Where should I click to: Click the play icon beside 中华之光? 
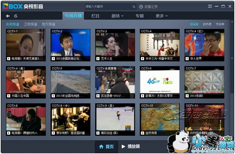pos(143,59)
